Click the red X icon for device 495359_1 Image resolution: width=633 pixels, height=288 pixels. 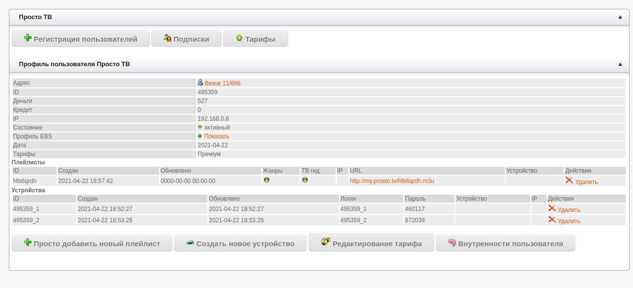coord(552,209)
